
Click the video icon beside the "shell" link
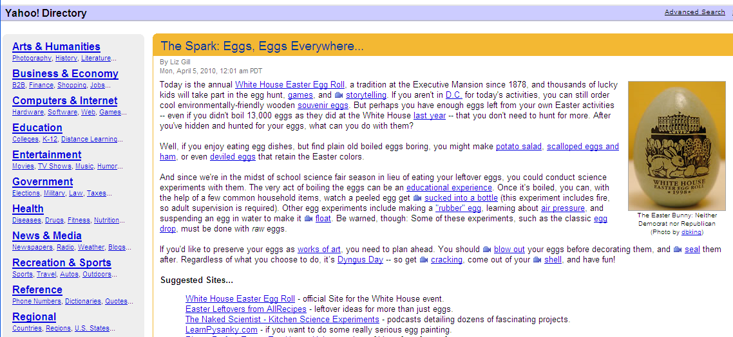(537, 260)
